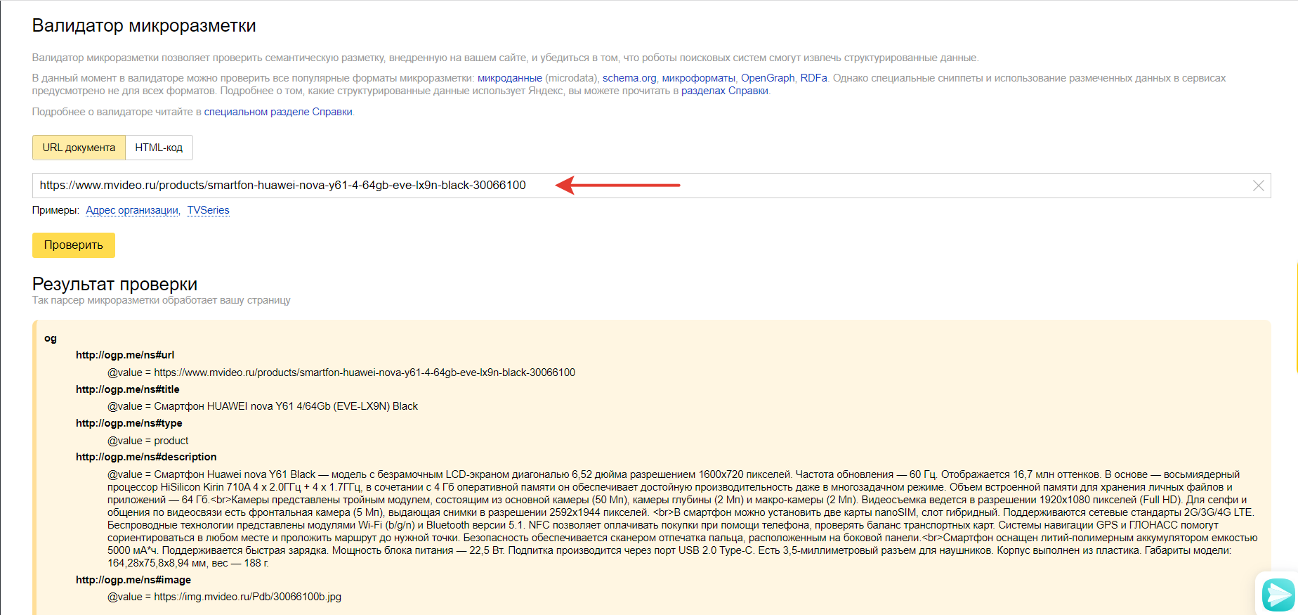Select the http://ogp.me/ns#url property label
The width and height of the screenshot is (1298, 615).
click(x=125, y=355)
